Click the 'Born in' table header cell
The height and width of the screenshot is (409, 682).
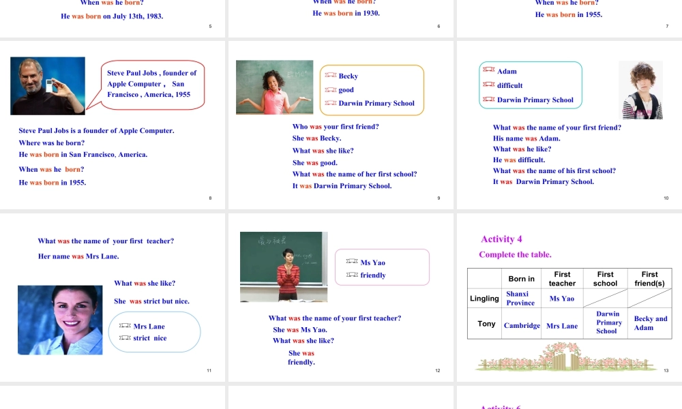pos(522,279)
